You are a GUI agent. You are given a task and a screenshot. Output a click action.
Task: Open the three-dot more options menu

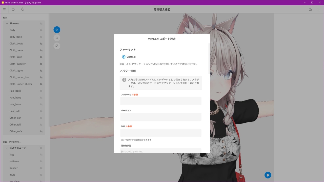point(319,10)
